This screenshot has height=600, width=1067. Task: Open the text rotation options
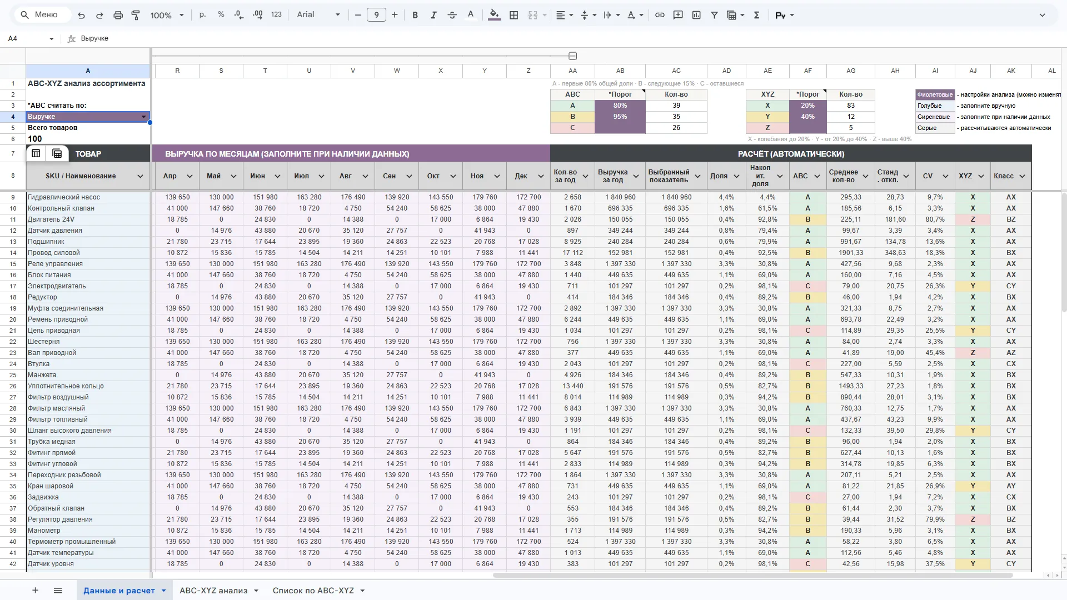[x=635, y=15]
